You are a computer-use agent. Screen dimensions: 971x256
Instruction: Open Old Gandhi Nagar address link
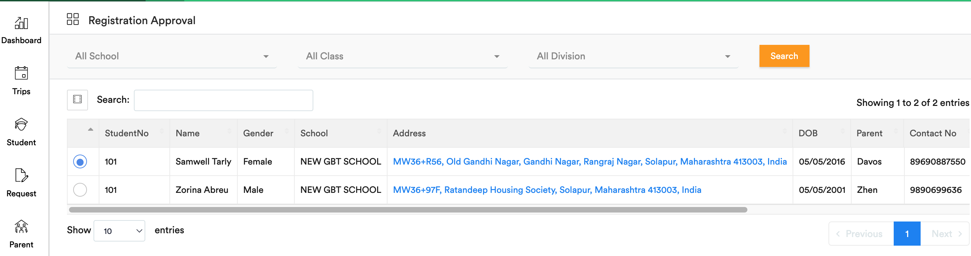pyautogui.click(x=589, y=162)
